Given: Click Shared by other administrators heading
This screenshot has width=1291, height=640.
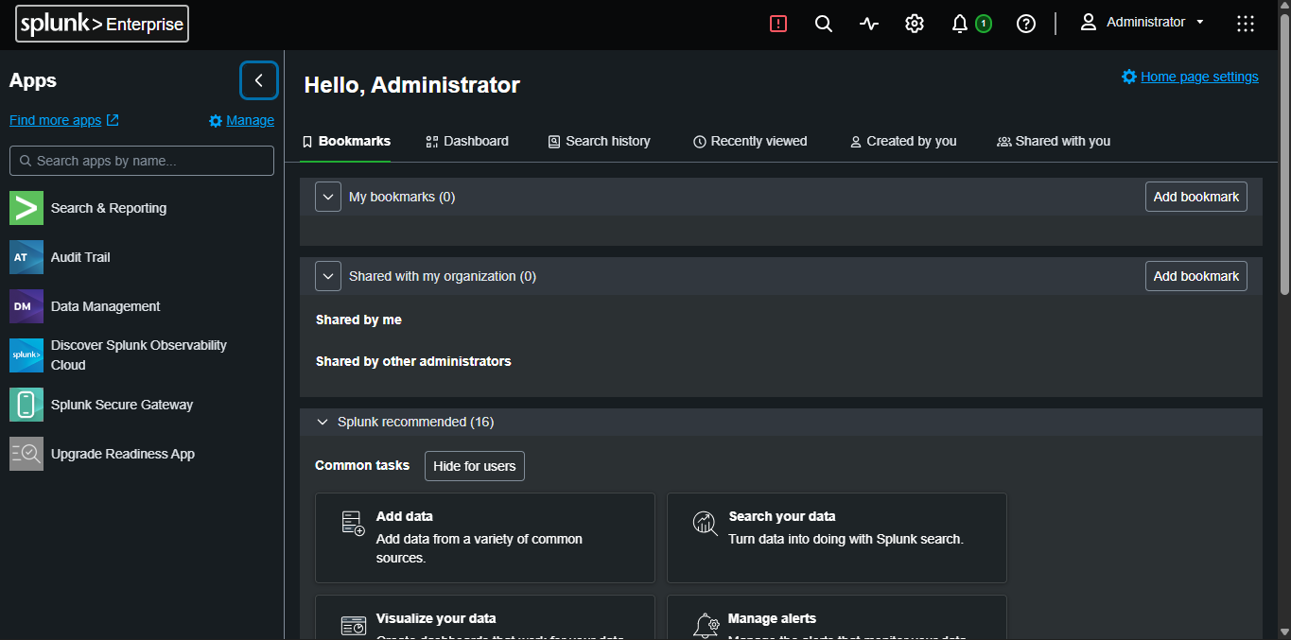Looking at the screenshot, I should (413, 361).
